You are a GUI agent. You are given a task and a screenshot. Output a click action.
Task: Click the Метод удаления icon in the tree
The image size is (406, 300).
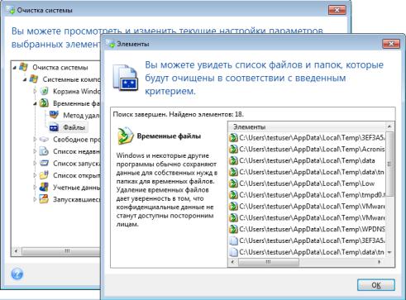click(54, 115)
